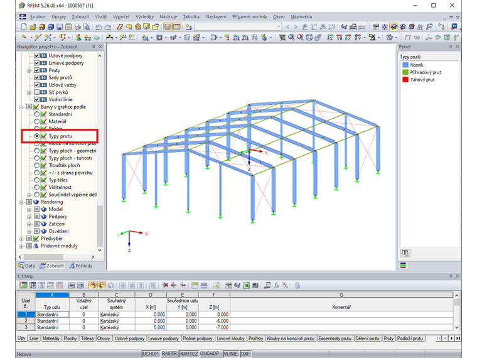Image resolution: width=477 pixels, height=358 pixels.
Task: Click the cancel zoom magnifier icon
Action: pos(300,37)
